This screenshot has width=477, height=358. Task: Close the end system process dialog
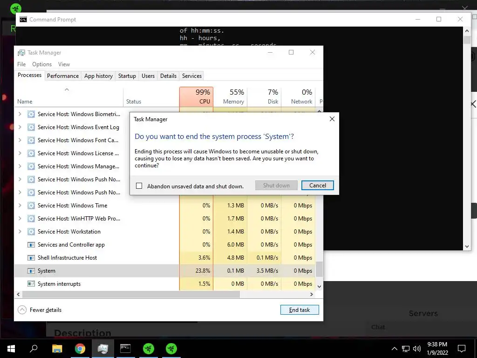coord(332,119)
